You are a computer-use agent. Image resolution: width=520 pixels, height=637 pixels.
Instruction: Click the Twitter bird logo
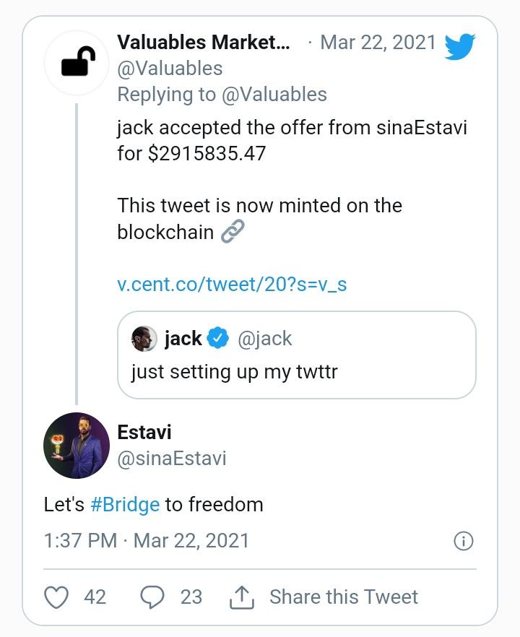pyautogui.click(x=459, y=47)
